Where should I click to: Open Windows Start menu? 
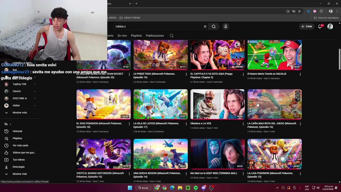[x=130, y=188]
